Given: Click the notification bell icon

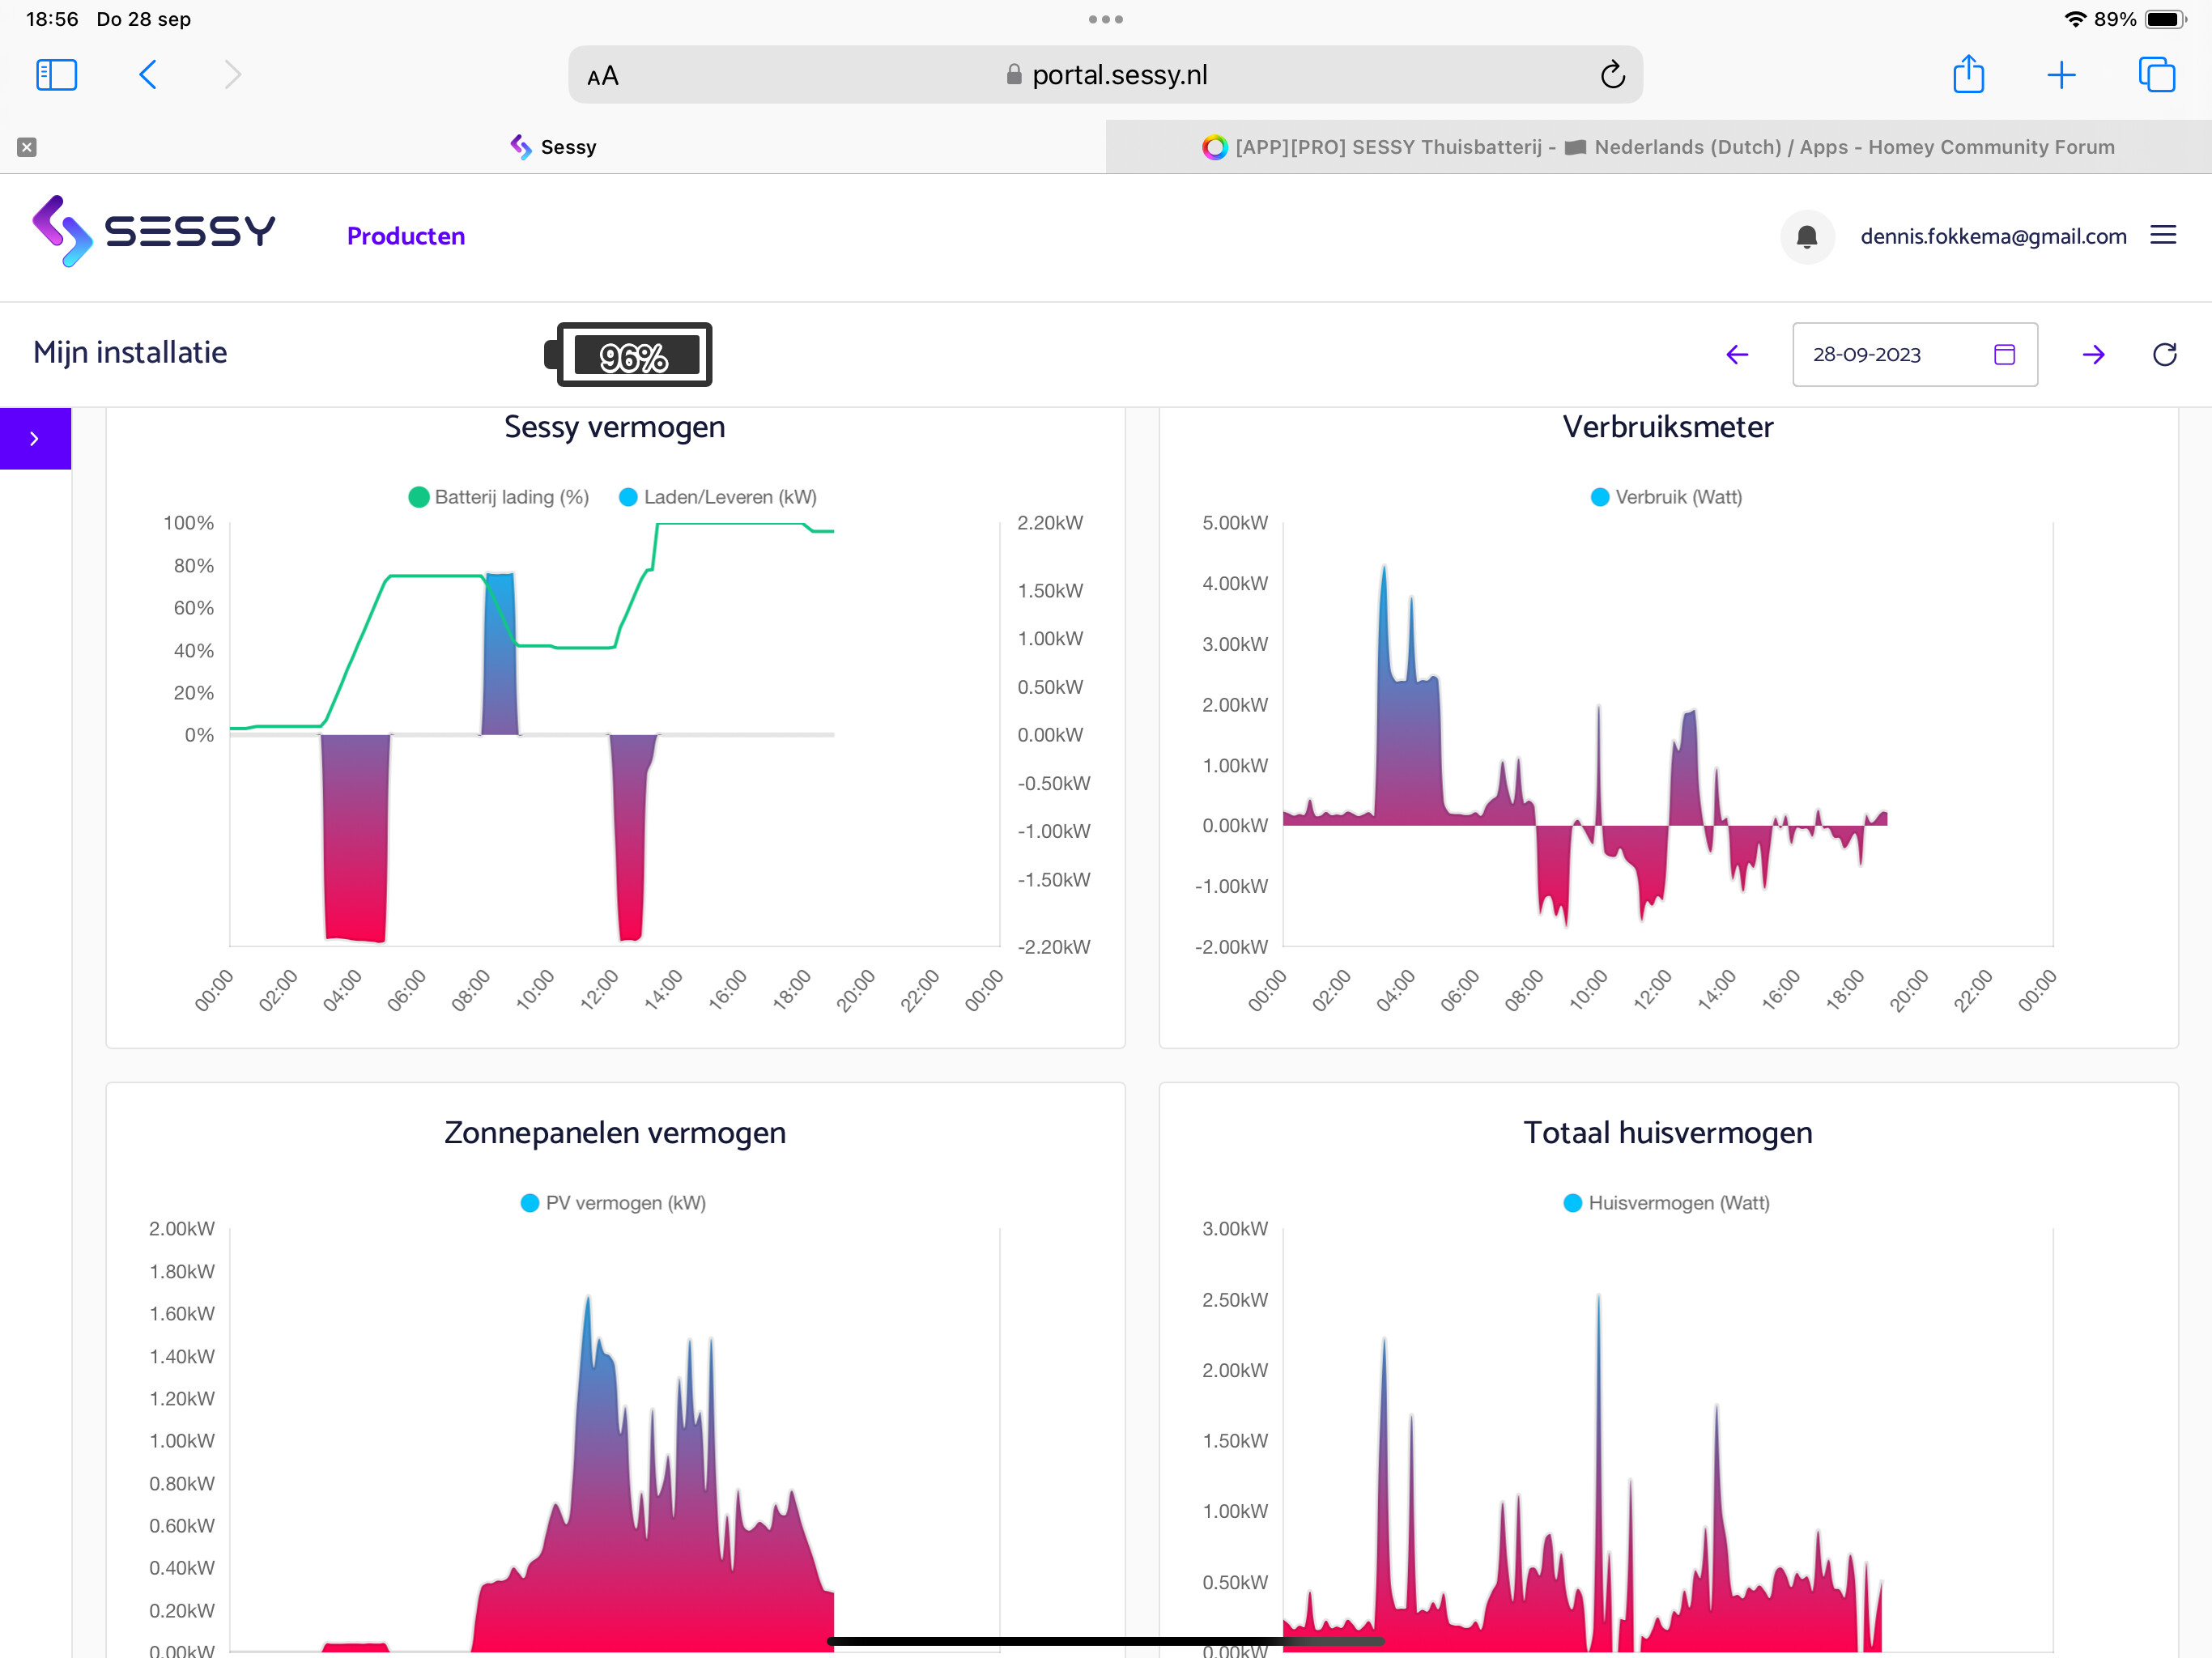Looking at the screenshot, I should (x=1806, y=237).
